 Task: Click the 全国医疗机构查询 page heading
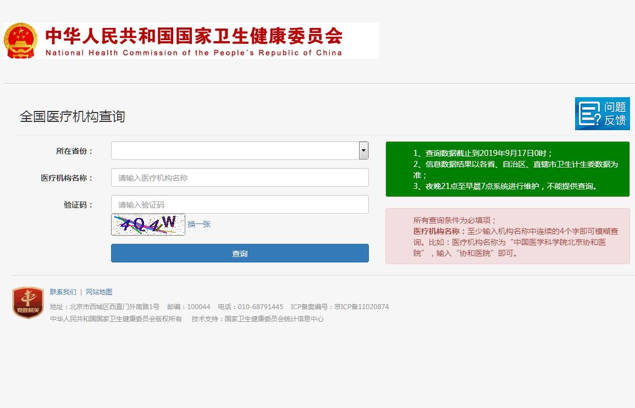tap(73, 116)
